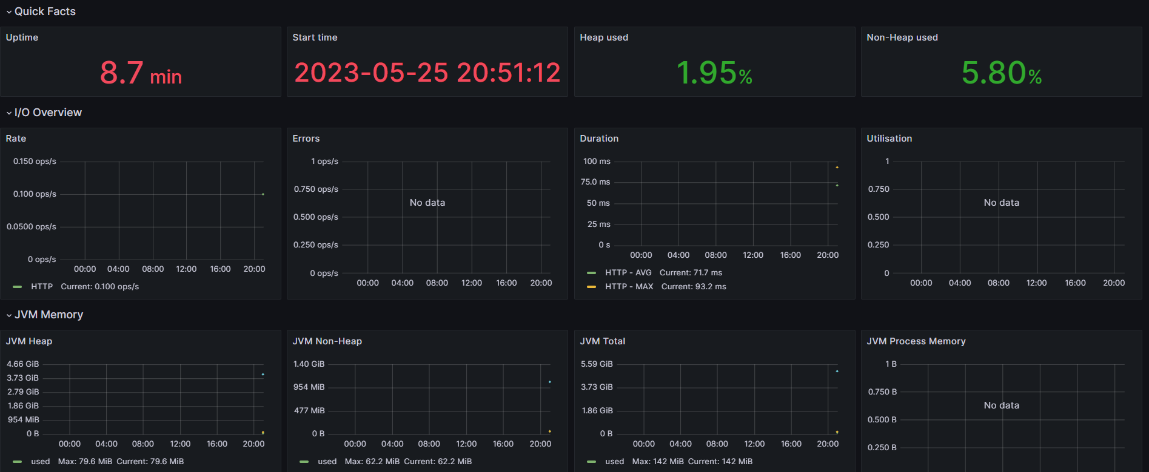Image resolution: width=1149 pixels, height=472 pixels.
Task: Toggle the used series in the JVM Total legend
Action: click(614, 462)
